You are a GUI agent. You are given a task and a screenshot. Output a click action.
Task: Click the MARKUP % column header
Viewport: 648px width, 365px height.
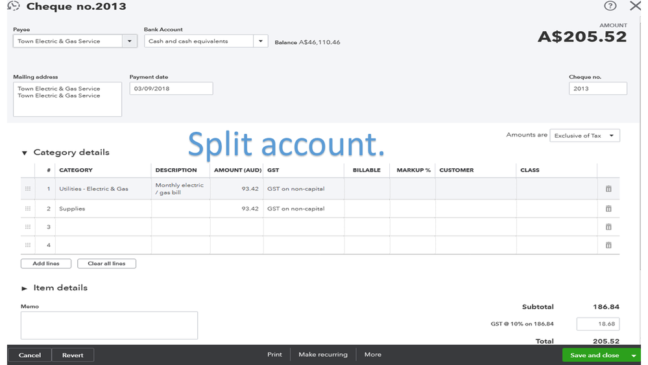coord(413,170)
